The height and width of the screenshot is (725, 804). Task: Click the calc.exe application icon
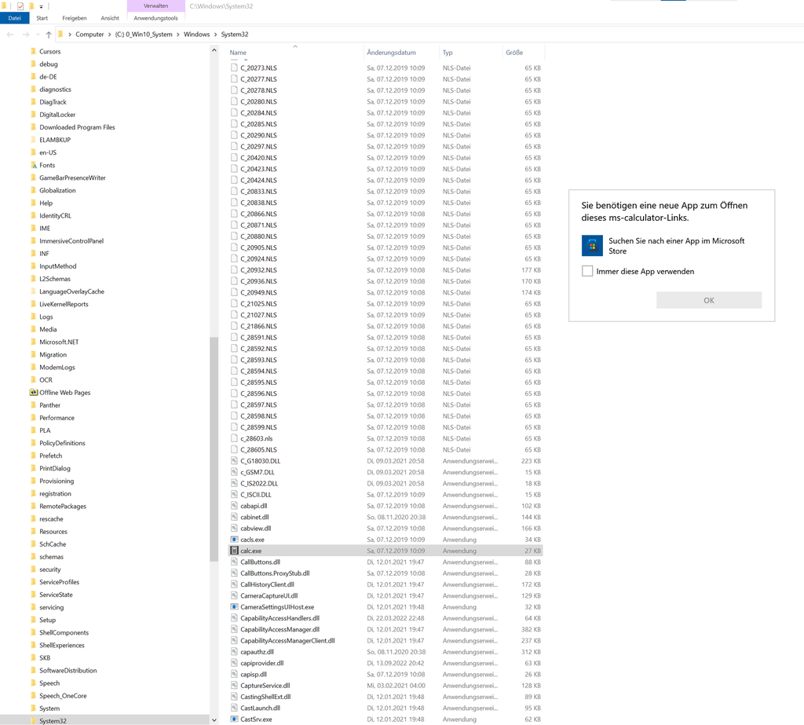(233, 551)
